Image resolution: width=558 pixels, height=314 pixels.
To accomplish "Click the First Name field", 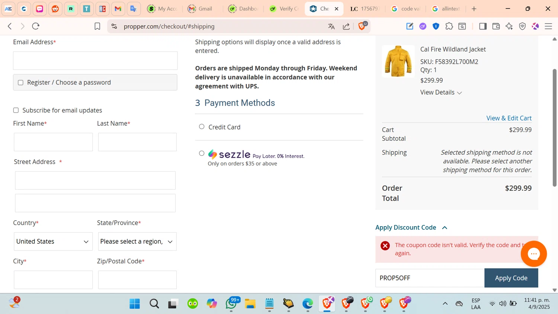I will coord(53,142).
